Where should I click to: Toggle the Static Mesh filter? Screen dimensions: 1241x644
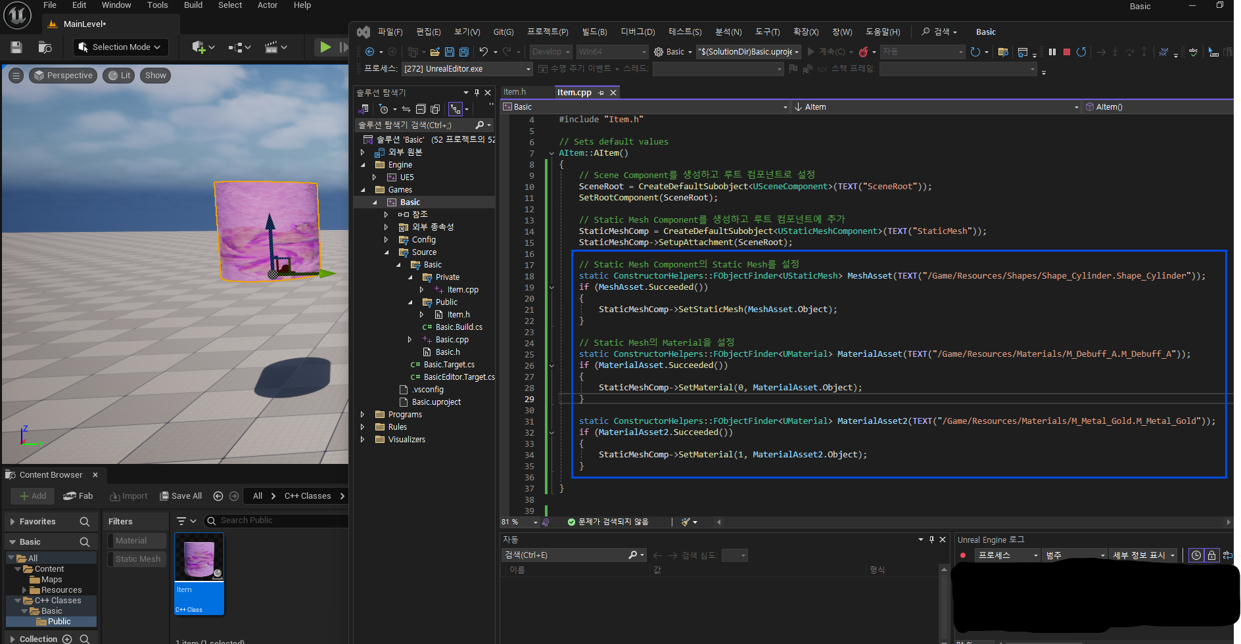[137, 559]
